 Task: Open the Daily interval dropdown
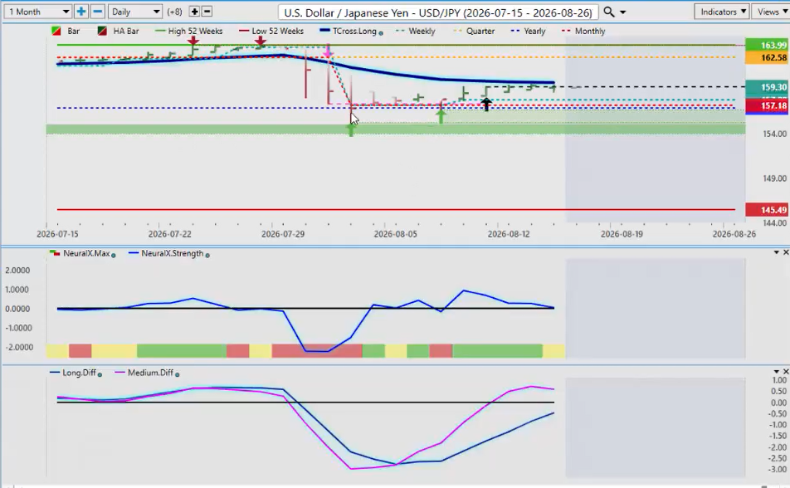(x=135, y=12)
